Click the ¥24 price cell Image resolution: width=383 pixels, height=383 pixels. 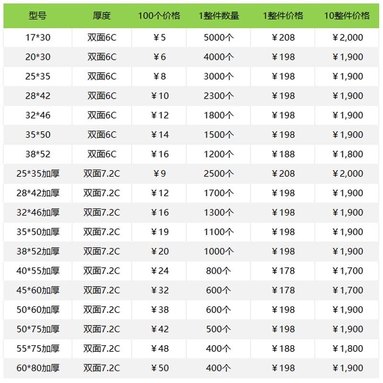[160, 270]
